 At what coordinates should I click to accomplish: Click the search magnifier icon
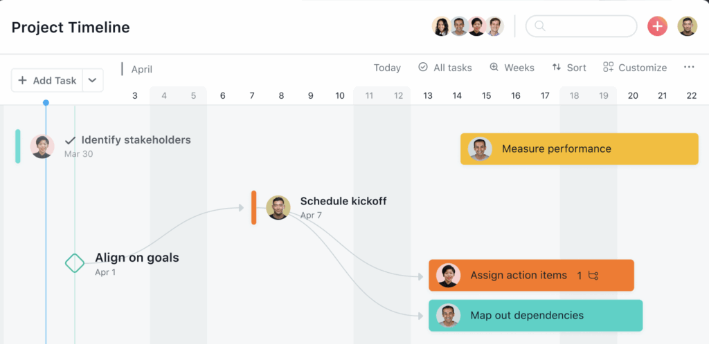tap(539, 26)
